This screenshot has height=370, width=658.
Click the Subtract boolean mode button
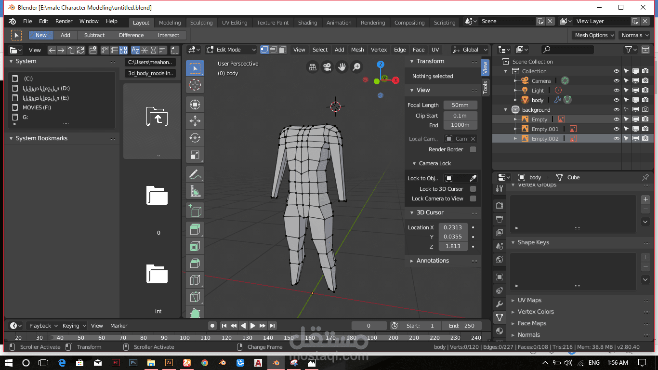pos(94,35)
